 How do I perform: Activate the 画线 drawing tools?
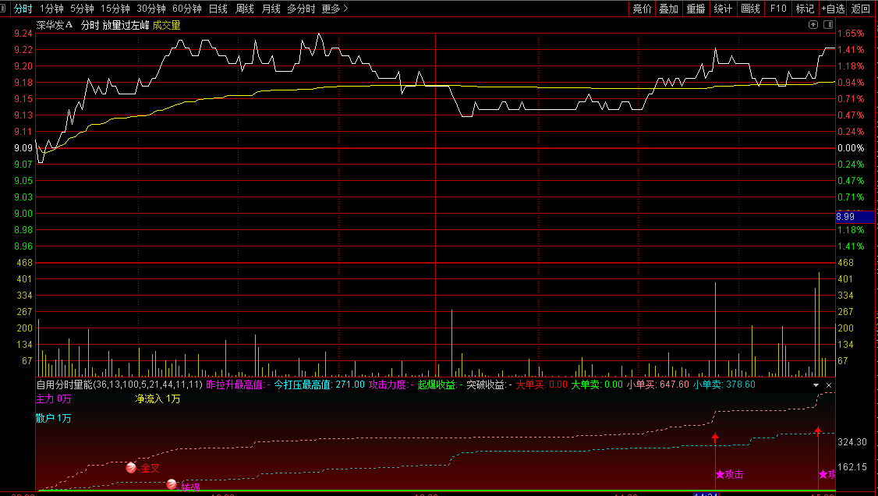click(750, 9)
